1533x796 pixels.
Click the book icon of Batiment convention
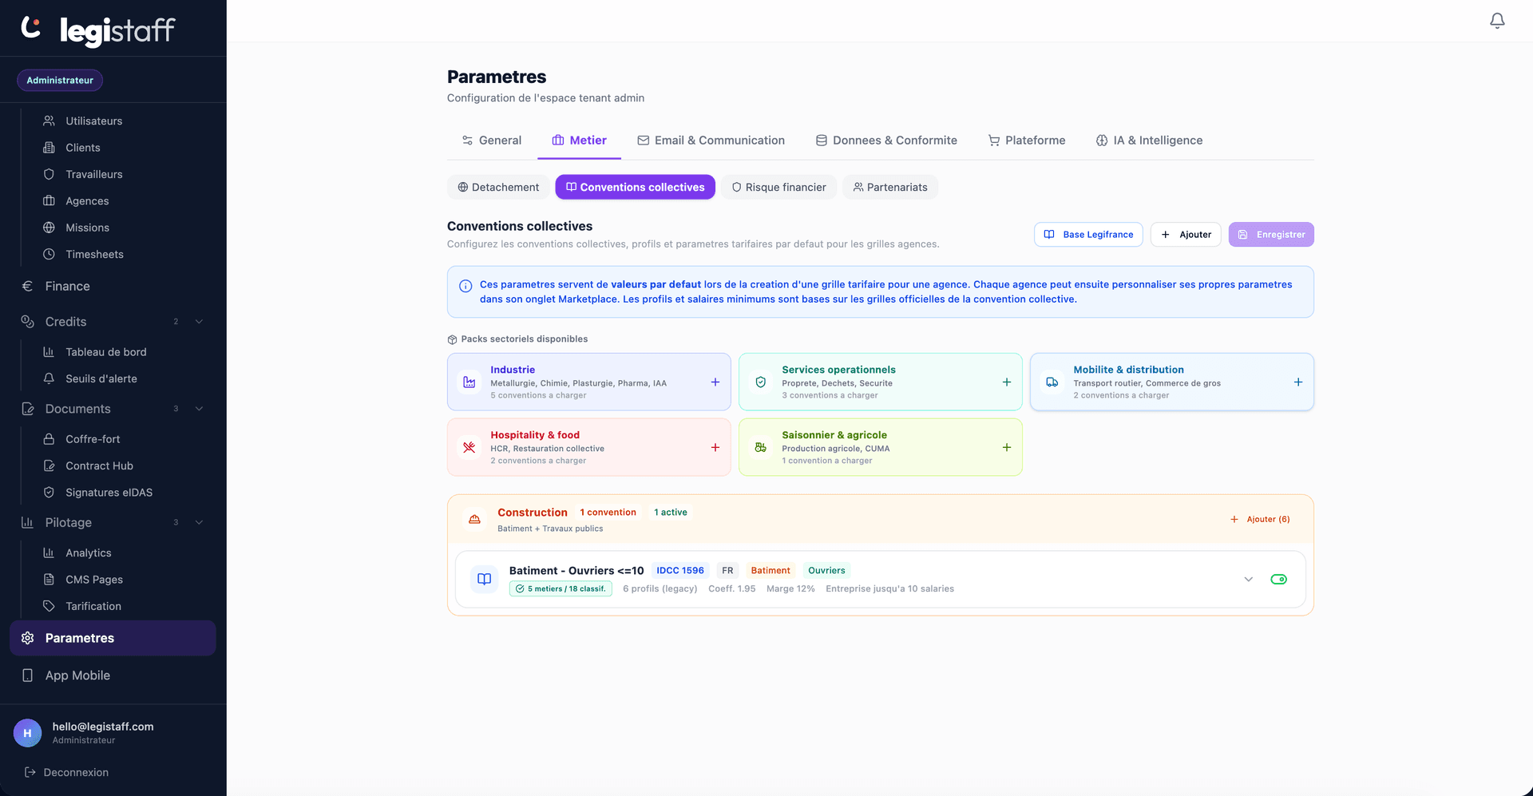pyautogui.click(x=484, y=579)
